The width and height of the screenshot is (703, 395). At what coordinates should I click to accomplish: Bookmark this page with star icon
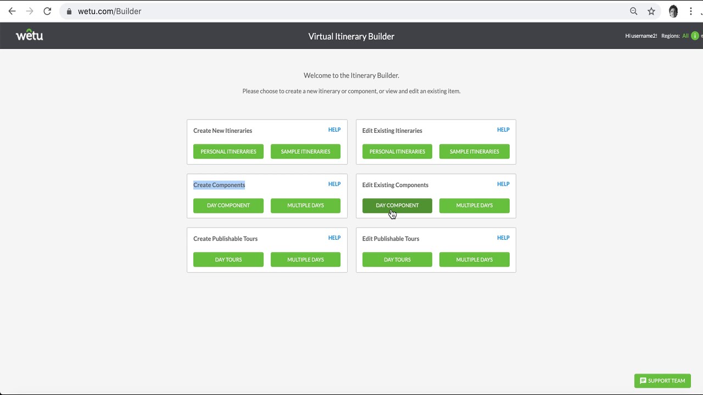651,11
